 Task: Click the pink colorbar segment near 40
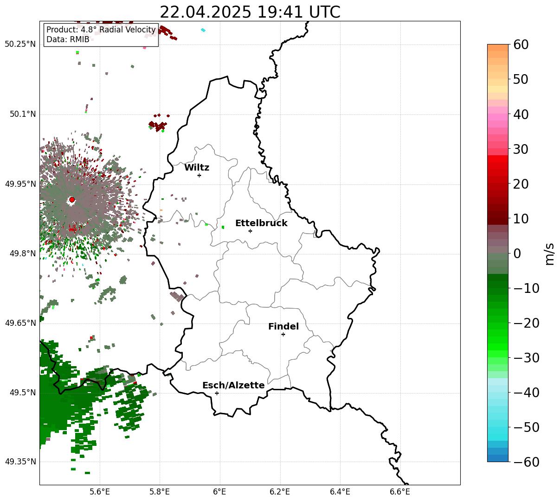point(498,117)
